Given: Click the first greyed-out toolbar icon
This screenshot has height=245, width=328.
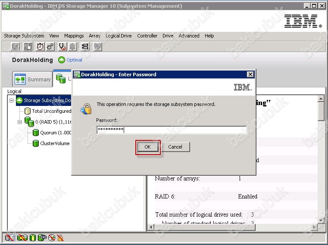Looking at the screenshot, I should 16,47.
